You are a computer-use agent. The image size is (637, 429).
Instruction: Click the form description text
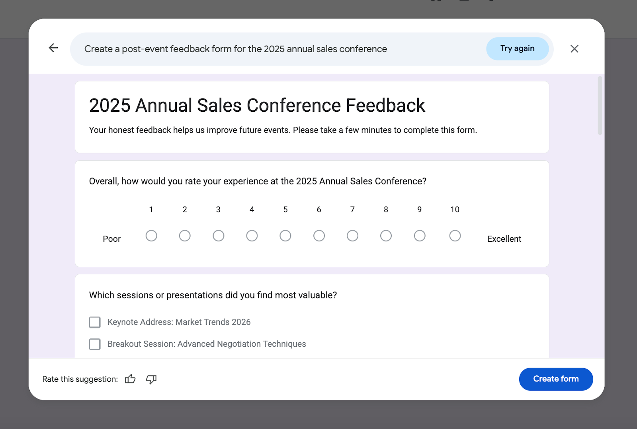tap(283, 130)
